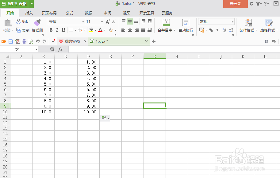Copy selection using the 复制 button

(x=23, y=30)
